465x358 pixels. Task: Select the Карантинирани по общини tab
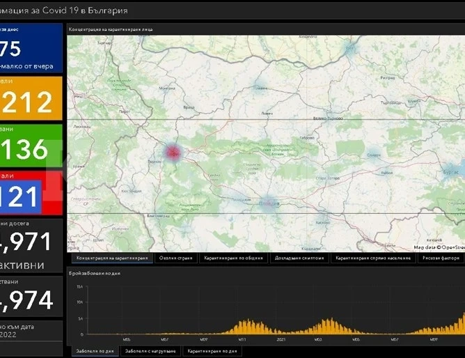233,258
